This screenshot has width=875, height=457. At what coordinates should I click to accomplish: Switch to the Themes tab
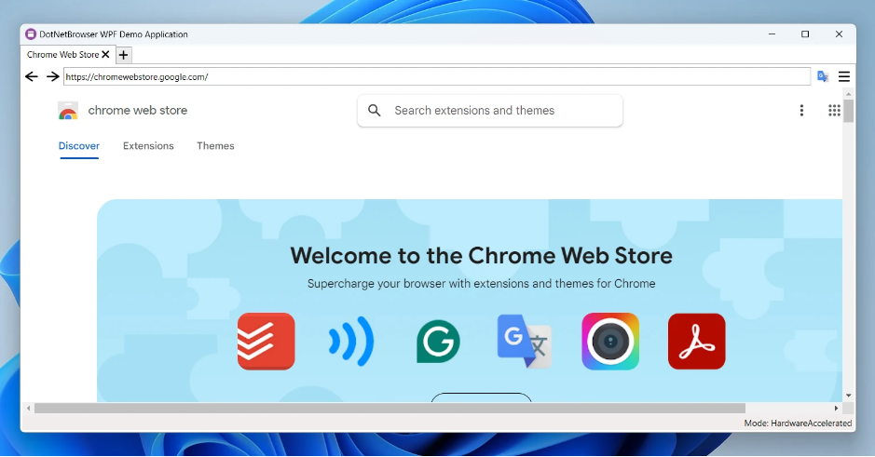point(215,146)
